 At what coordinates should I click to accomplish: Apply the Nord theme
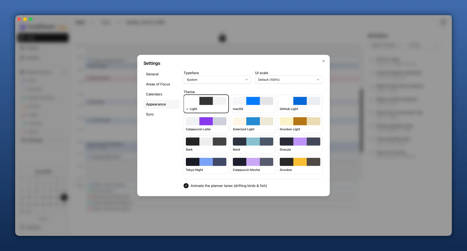(x=253, y=144)
